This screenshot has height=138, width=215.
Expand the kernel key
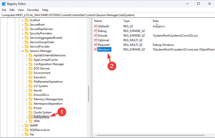27,90
